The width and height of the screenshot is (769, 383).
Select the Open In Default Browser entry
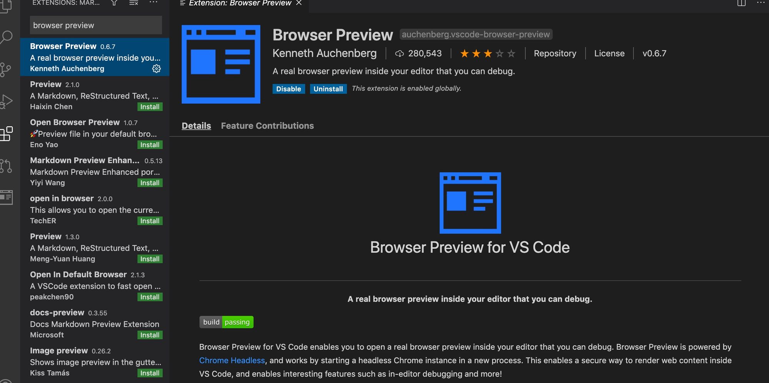95,285
